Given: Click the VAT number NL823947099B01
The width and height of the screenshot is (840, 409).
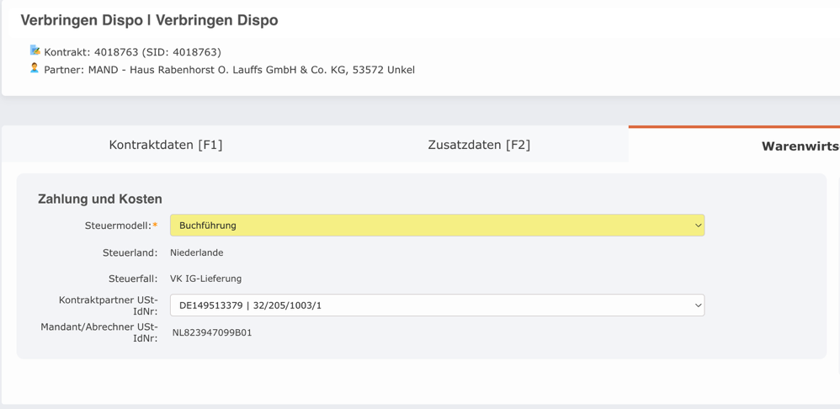Looking at the screenshot, I should (x=212, y=332).
